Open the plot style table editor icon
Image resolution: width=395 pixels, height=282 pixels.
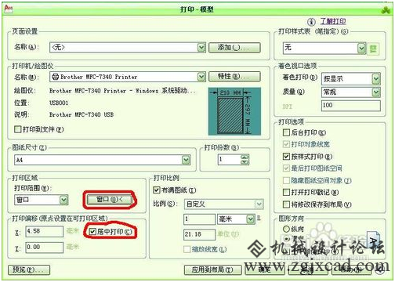[x=373, y=49]
